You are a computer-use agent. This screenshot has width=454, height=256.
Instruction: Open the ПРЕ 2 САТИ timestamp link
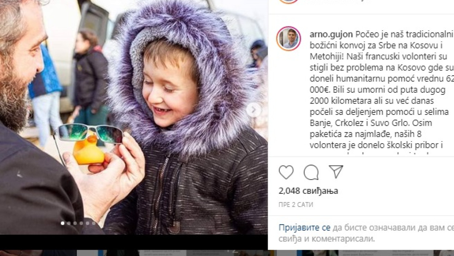[296, 205]
